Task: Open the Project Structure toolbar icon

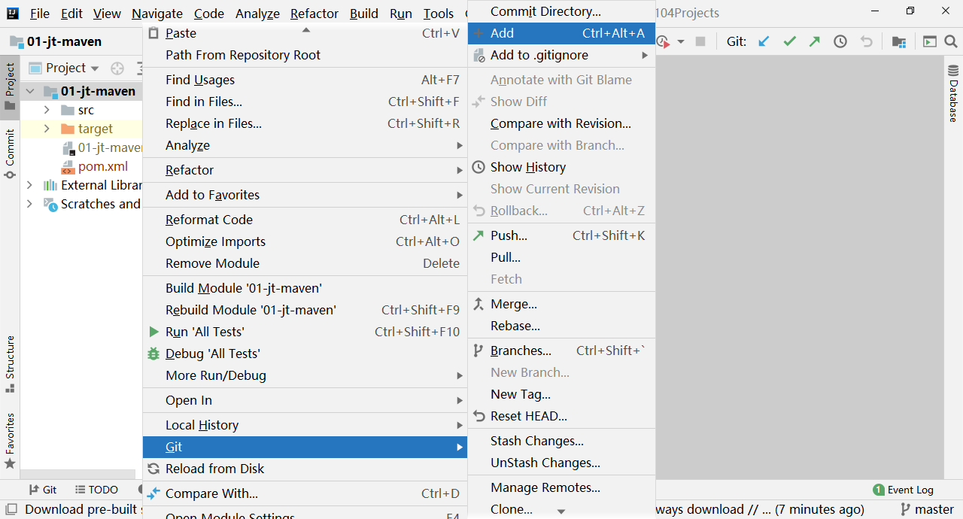Action: pos(898,41)
